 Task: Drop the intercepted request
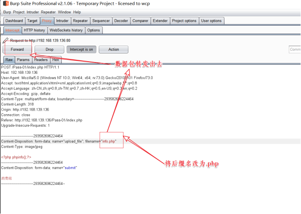click(x=49, y=49)
